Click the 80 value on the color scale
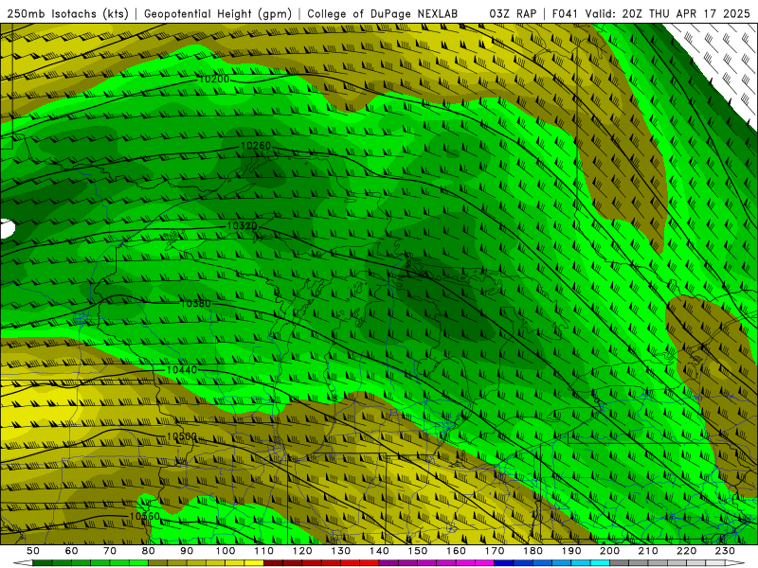The image size is (758, 568). pos(149,551)
